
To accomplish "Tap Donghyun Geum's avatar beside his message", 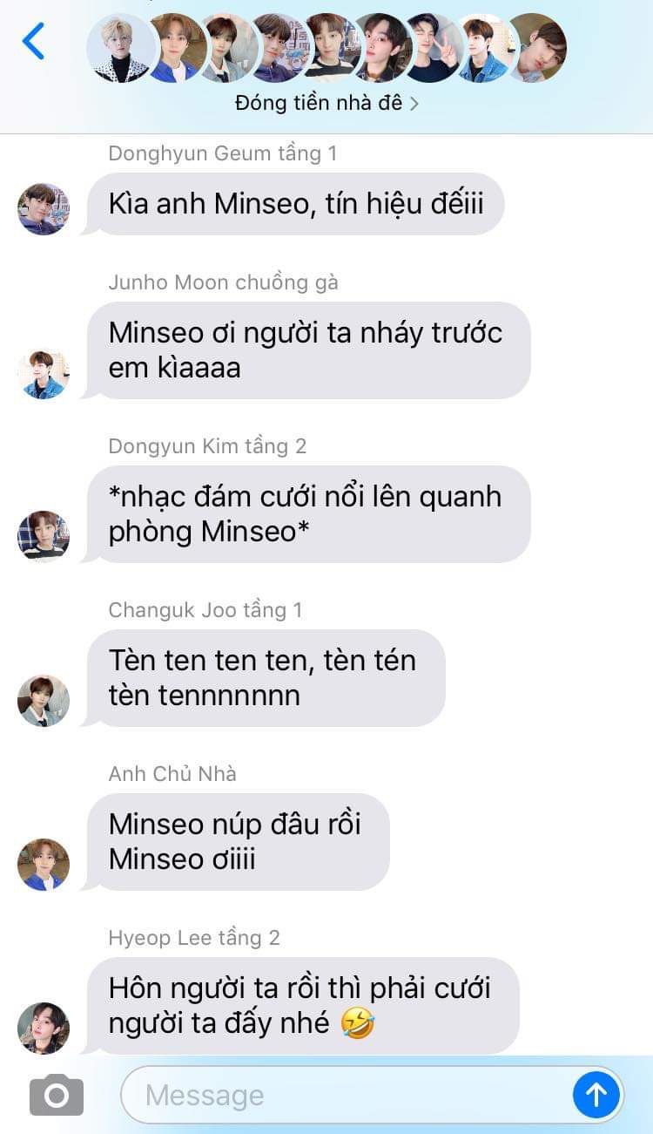I will click(44, 209).
